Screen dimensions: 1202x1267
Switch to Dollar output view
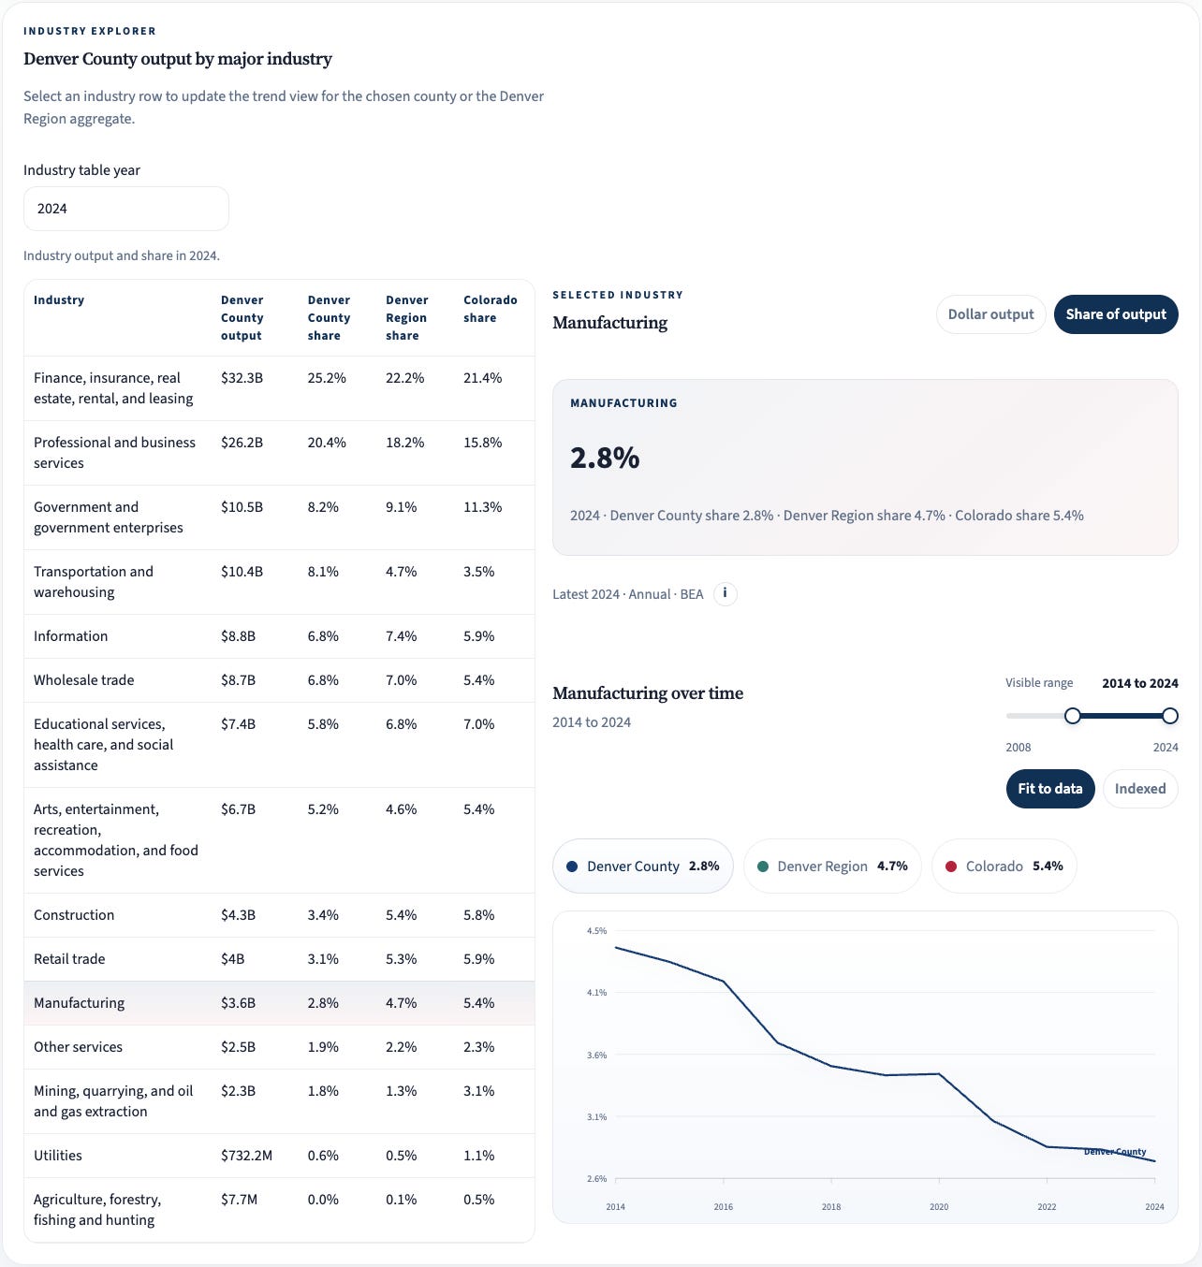tap(990, 314)
